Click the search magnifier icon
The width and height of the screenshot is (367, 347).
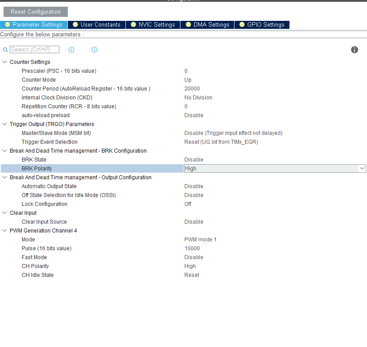(5, 50)
